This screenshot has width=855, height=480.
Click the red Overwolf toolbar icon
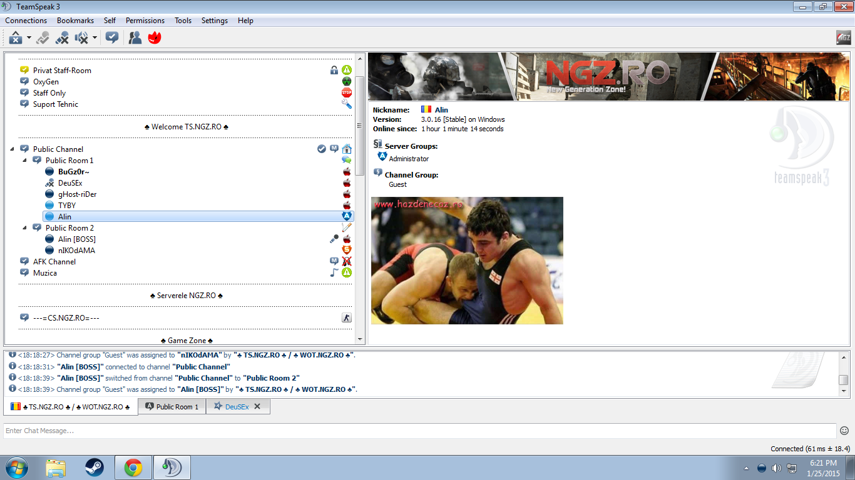click(155, 38)
